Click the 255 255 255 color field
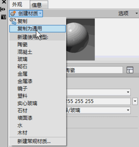 [x=98, y=101]
